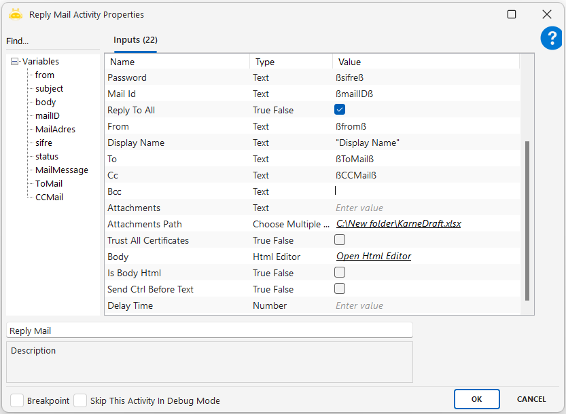Collapse the Variables tree node
Screen dimensions: 566x414
(x=15, y=62)
